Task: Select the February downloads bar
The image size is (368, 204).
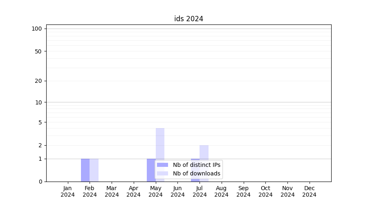Action: [x=94, y=170]
